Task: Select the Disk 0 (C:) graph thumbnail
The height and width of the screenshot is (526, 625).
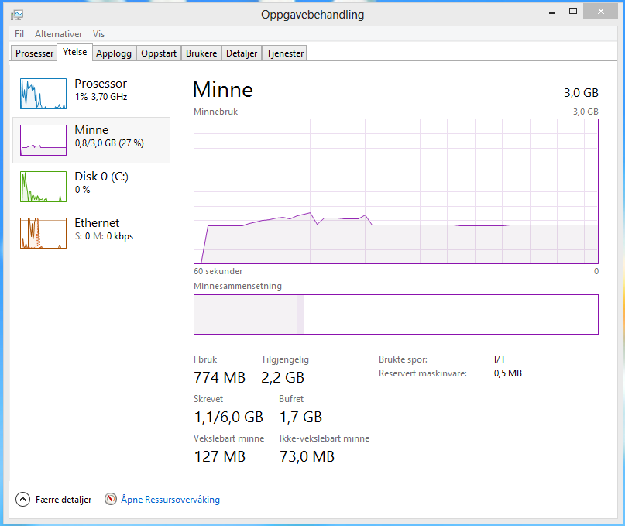Action: pos(43,187)
